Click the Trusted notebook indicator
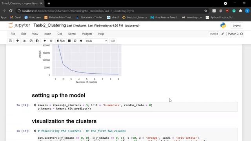 click(x=214, y=34)
